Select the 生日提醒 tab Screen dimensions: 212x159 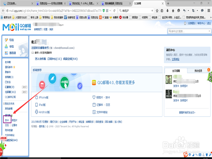[x=176, y=71]
